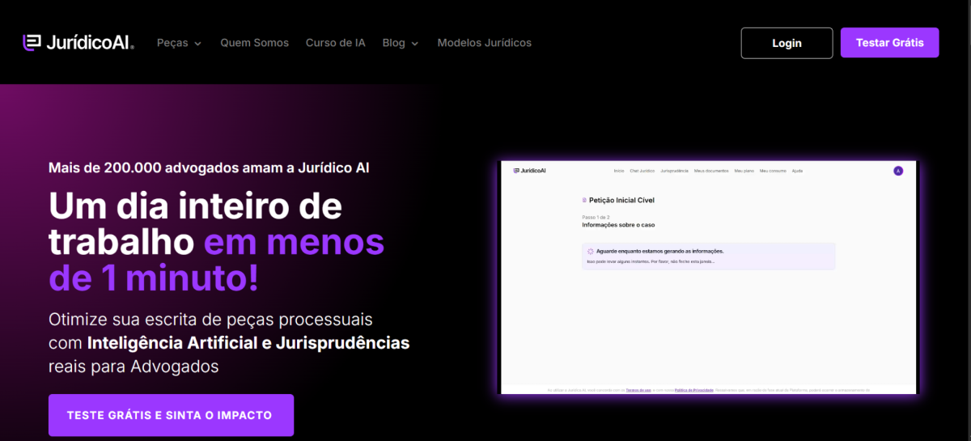Click the text 'reais para Advogados'
Image resolution: width=971 pixels, height=441 pixels.
134,367
